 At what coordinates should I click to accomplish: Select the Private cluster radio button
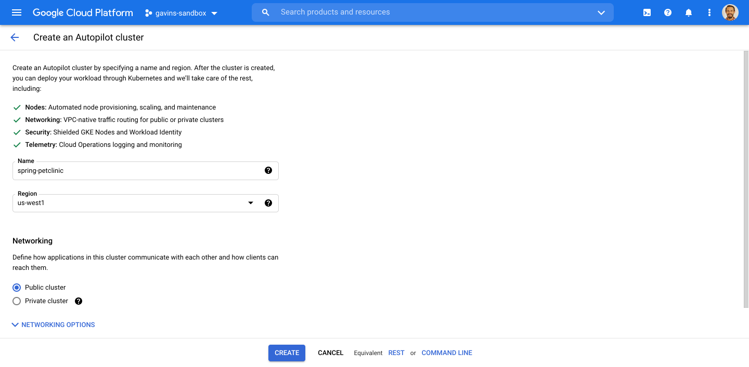click(x=16, y=301)
